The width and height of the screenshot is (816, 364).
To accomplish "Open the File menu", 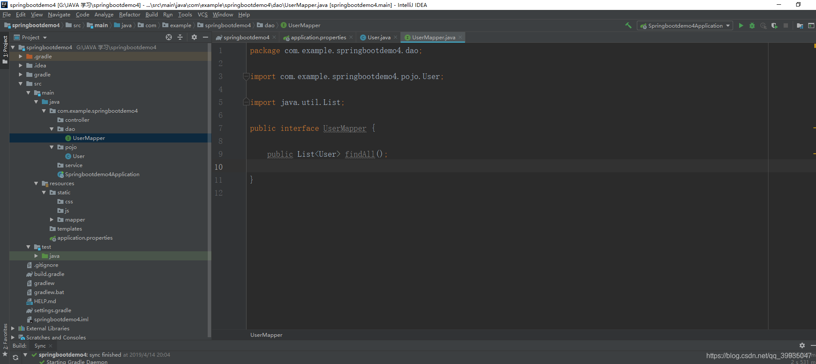I will coord(6,15).
